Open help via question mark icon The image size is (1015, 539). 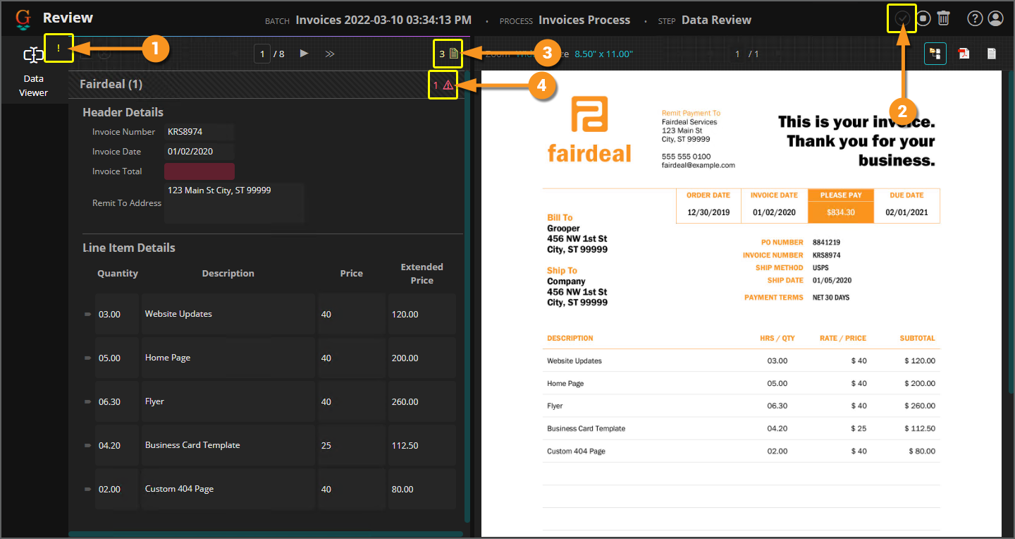975,18
